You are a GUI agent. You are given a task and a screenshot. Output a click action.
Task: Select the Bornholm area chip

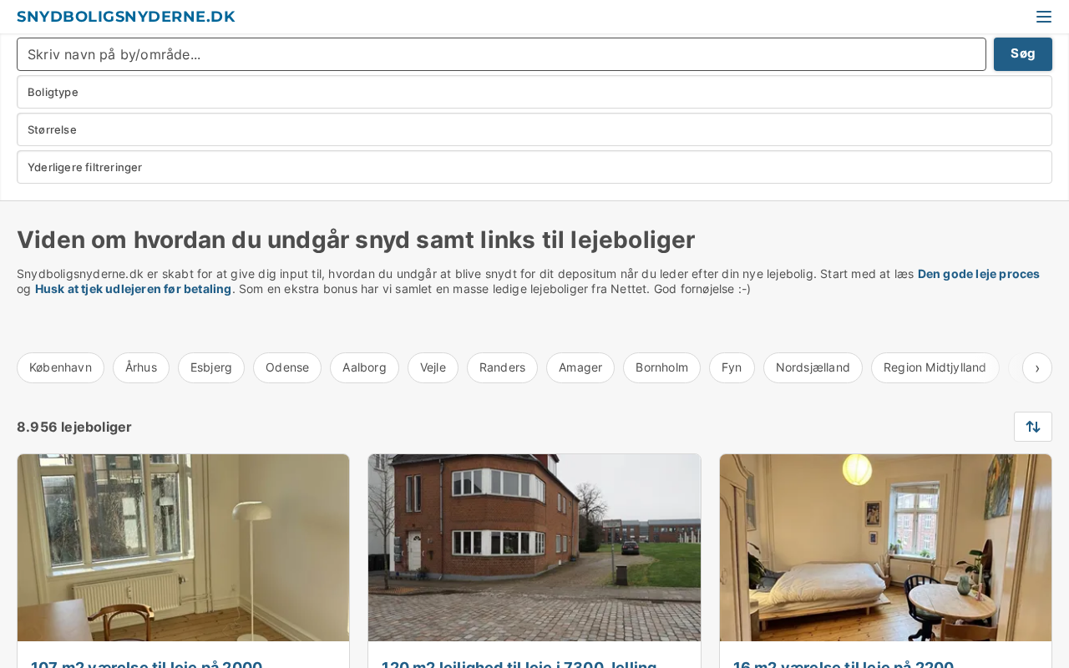coord(661,367)
